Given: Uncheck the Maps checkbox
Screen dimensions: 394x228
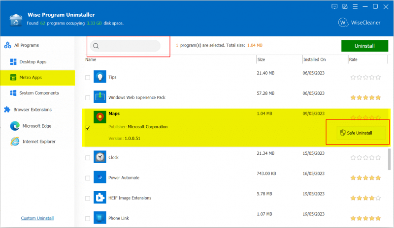Looking at the screenshot, I should point(88,128).
